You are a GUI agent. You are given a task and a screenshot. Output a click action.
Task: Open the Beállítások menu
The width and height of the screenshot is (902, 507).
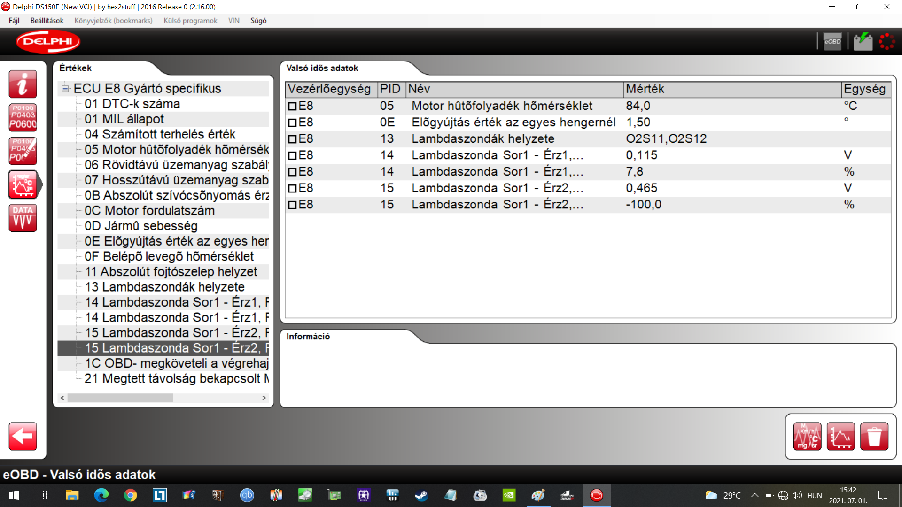pos(47,21)
